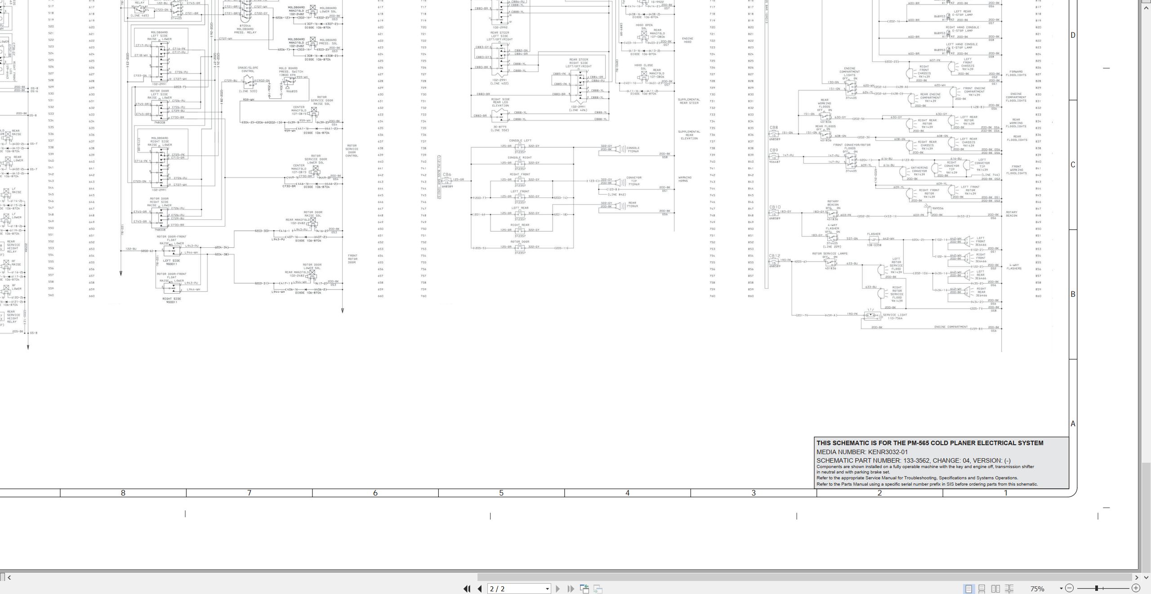Open the 75% zoom level dropdown
The width and height of the screenshot is (1151, 594).
pyautogui.click(x=1061, y=589)
